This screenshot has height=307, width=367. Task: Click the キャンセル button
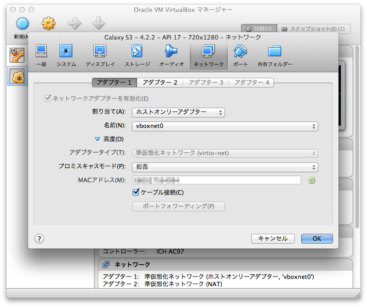[273, 238]
